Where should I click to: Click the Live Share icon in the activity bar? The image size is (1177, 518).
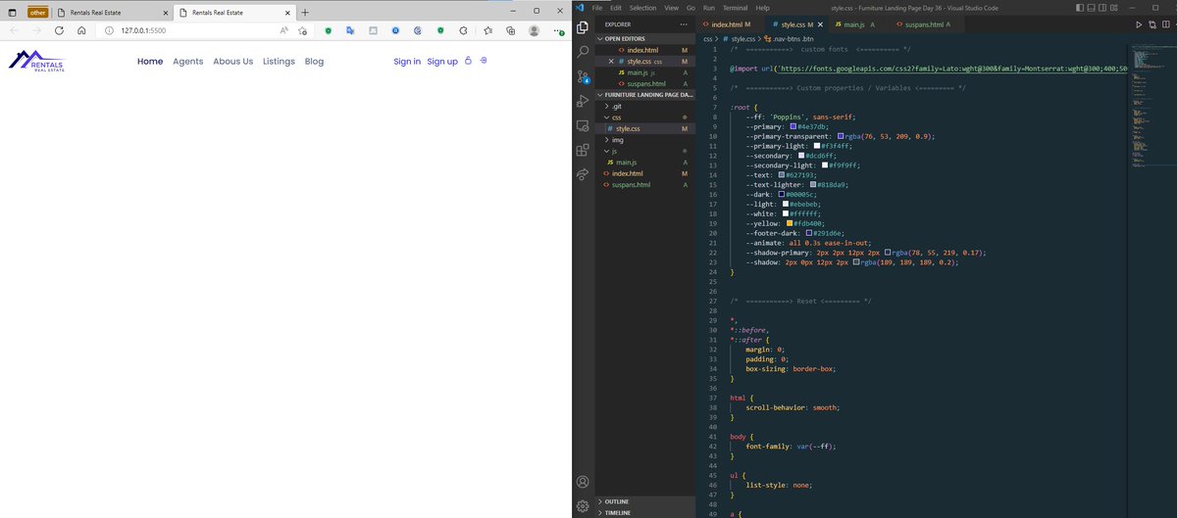(583, 174)
